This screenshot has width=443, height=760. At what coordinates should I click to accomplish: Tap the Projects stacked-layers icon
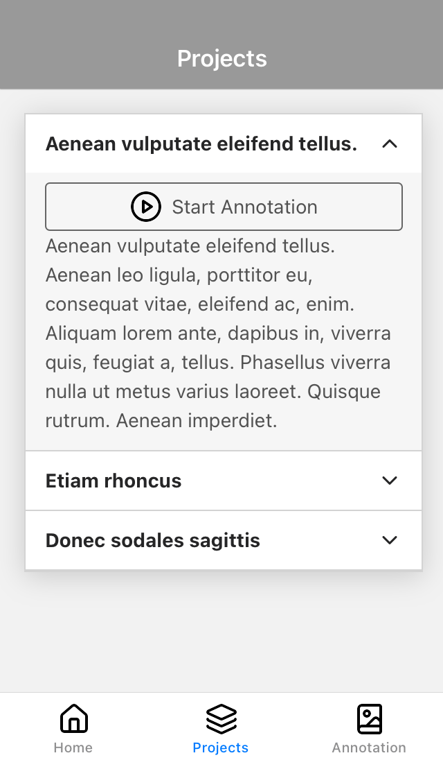tap(221, 718)
